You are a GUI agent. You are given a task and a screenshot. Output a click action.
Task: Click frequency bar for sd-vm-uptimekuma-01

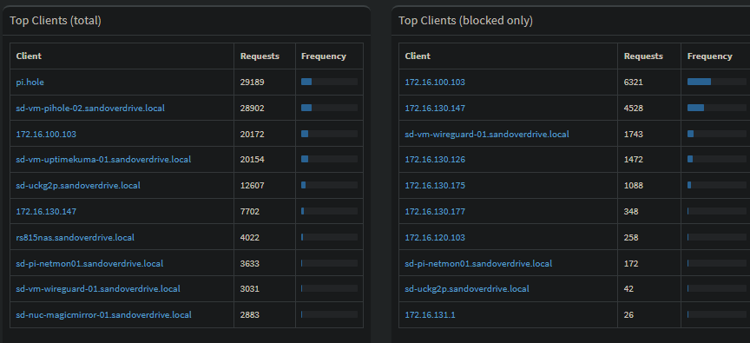[329, 159]
